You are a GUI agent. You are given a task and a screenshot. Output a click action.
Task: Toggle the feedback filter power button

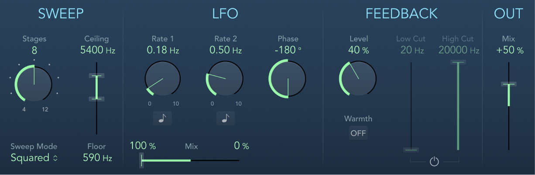(434, 162)
